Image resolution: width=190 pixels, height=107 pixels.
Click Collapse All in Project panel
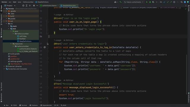point(30,6)
